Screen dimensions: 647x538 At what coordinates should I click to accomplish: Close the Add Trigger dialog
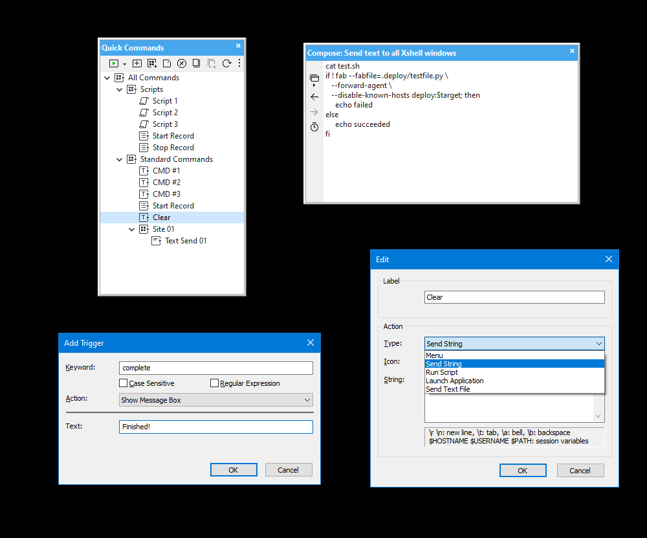click(x=311, y=342)
